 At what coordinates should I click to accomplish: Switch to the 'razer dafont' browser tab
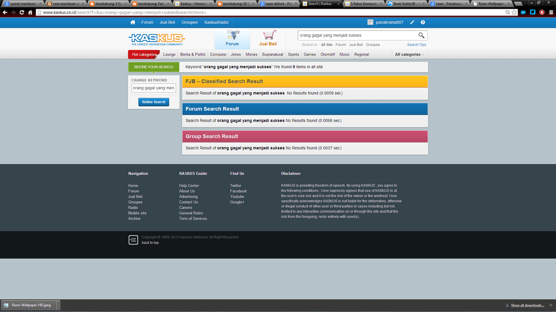coord(278,3)
